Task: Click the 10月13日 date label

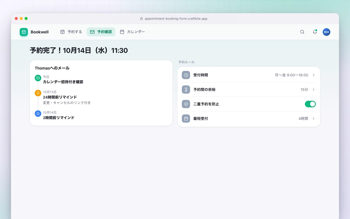Action: tap(50, 92)
